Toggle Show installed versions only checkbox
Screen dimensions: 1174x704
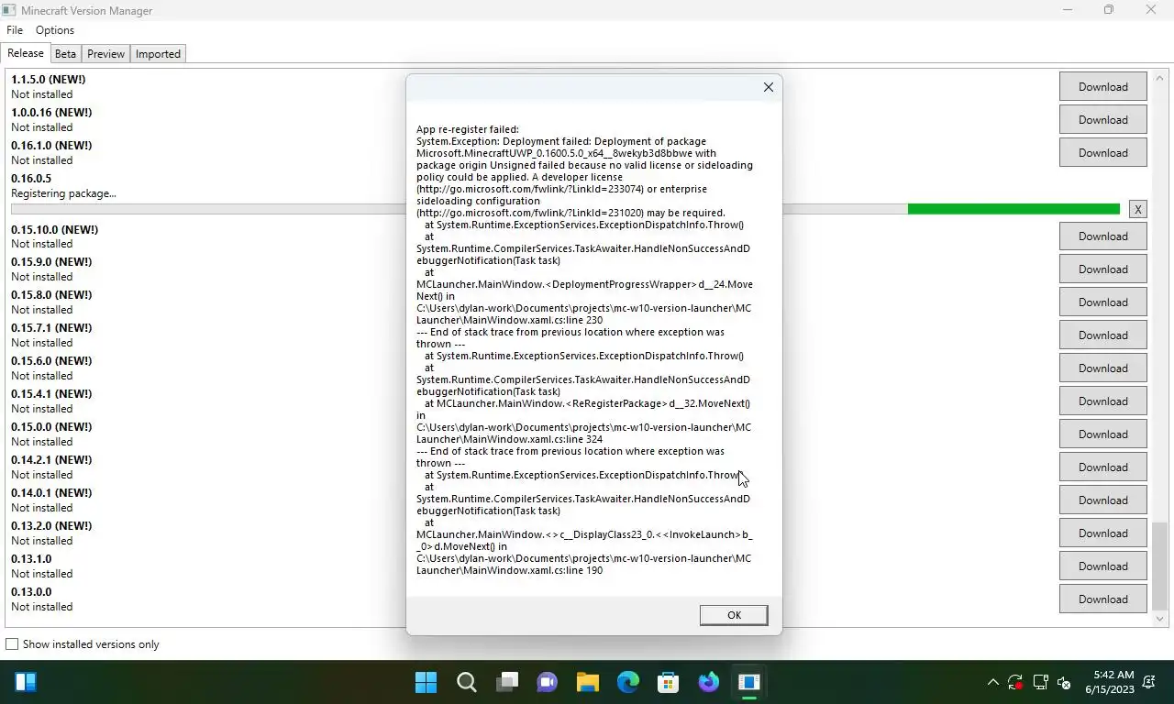point(12,644)
